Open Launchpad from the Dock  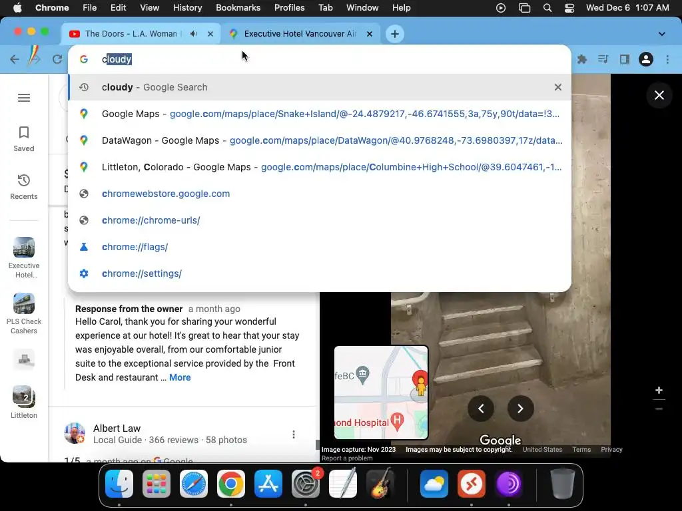[x=156, y=484]
